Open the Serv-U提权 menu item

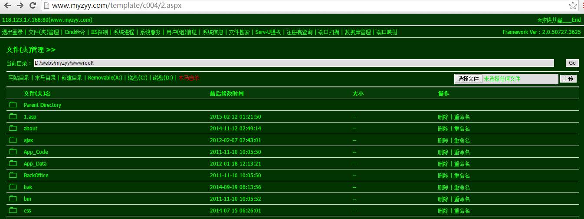click(x=268, y=32)
